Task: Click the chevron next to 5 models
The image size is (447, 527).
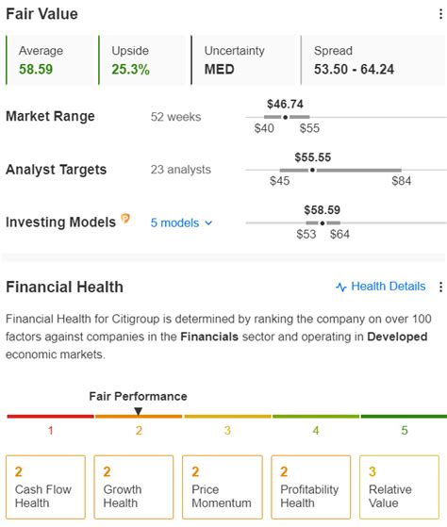Action: pyautogui.click(x=208, y=222)
